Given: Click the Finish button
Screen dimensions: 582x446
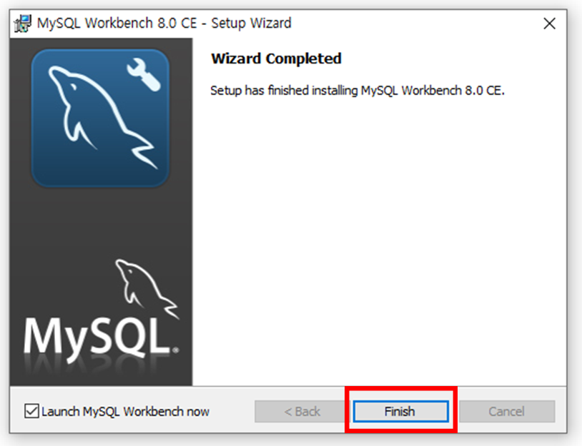Looking at the screenshot, I should tap(400, 411).
